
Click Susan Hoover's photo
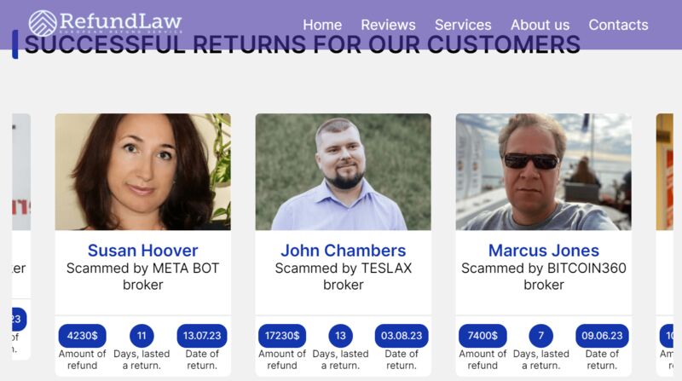[142, 172]
